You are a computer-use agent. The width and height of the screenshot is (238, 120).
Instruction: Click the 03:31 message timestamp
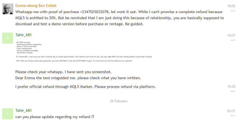pos(231,111)
